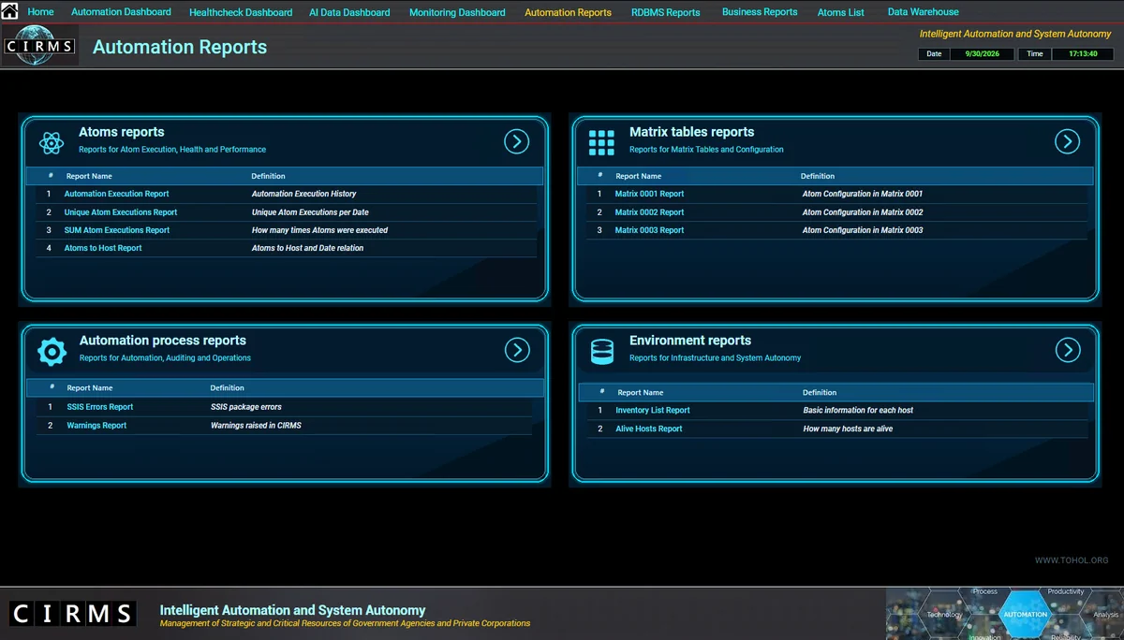Click the AUTOMATION hexagon in footer
The image size is (1124, 640).
click(x=1025, y=614)
